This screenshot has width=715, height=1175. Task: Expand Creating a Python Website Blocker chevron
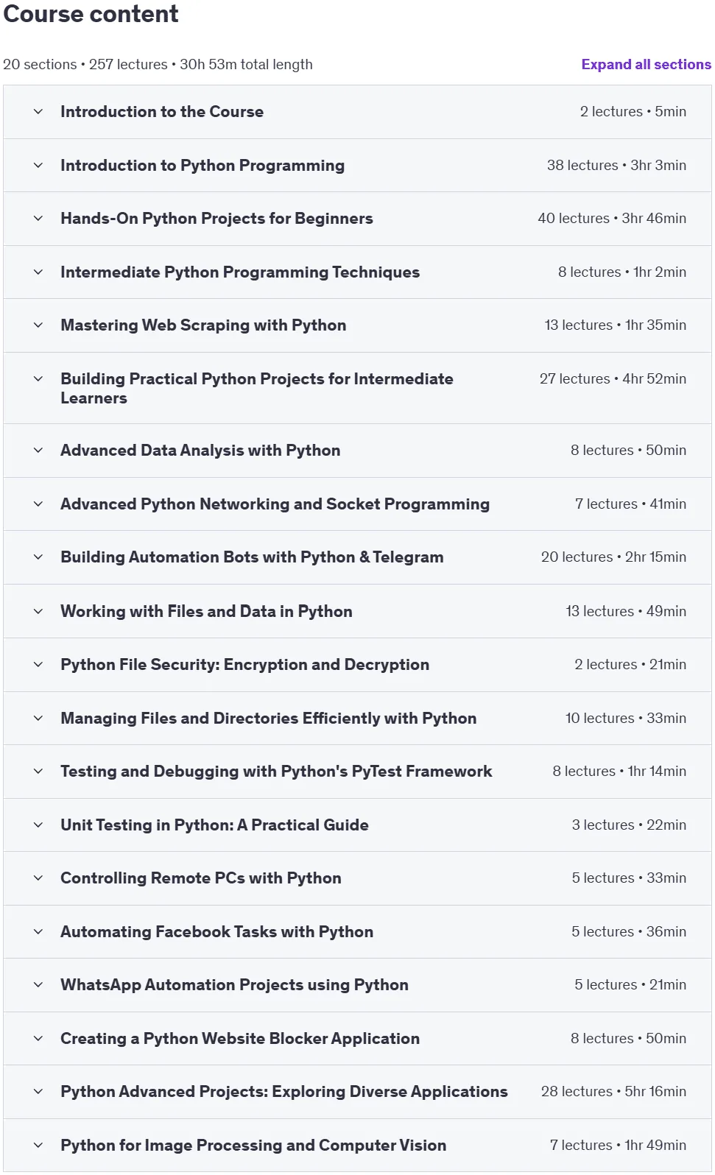38,1039
